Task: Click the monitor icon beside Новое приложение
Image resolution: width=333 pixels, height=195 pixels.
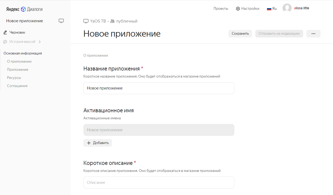Action: (x=61, y=21)
